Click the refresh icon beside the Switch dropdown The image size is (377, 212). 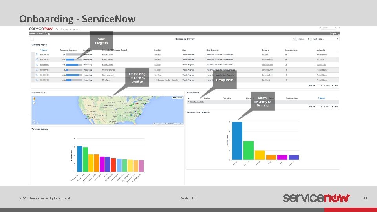click(293, 39)
